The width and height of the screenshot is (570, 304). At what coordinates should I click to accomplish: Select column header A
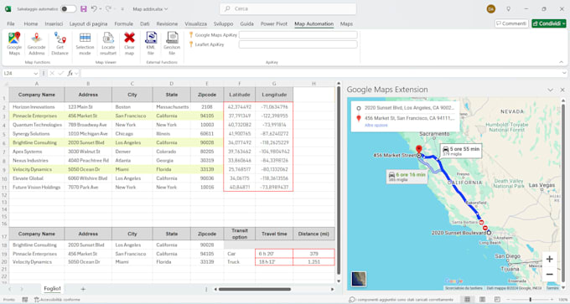(x=36, y=84)
